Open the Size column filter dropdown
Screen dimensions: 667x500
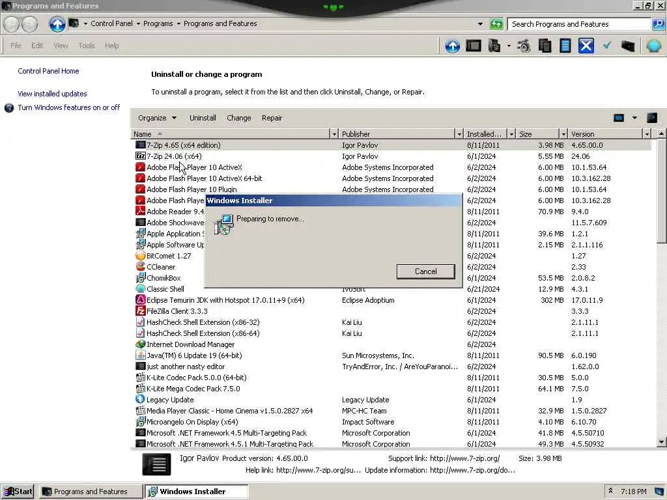(x=563, y=134)
